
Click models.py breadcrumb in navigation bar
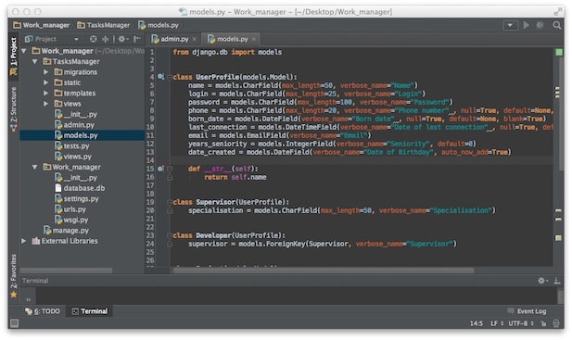[159, 25]
